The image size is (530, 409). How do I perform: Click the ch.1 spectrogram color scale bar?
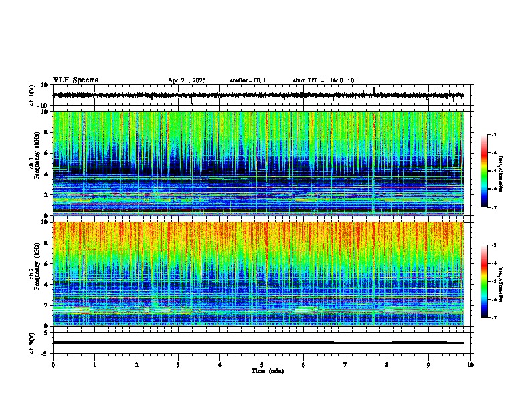pos(484,171)
